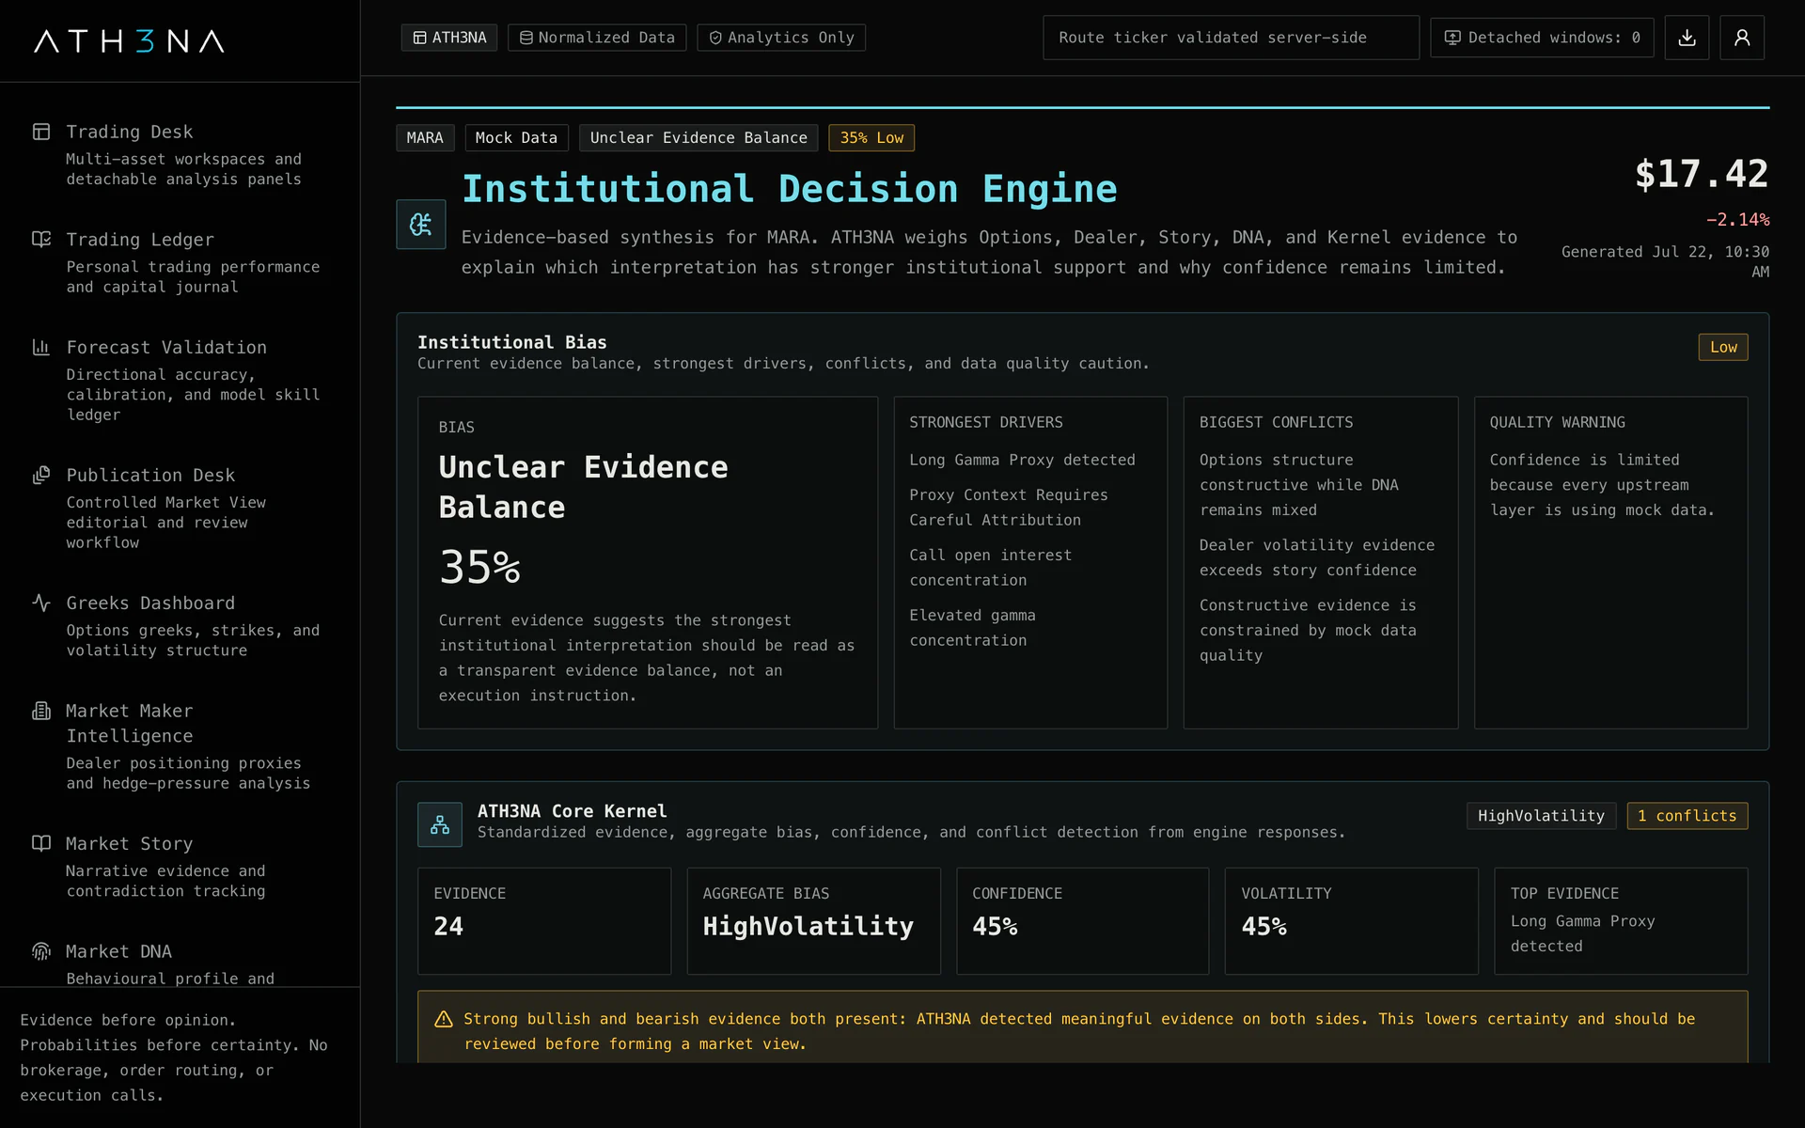Click Market DNA fingerprint icon

click(x=41, y=951)
